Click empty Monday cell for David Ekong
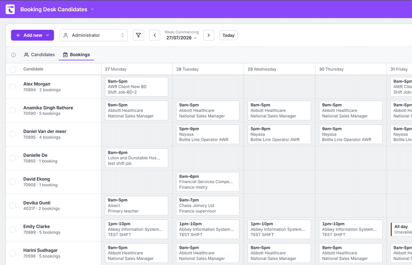 coord(137,182)
